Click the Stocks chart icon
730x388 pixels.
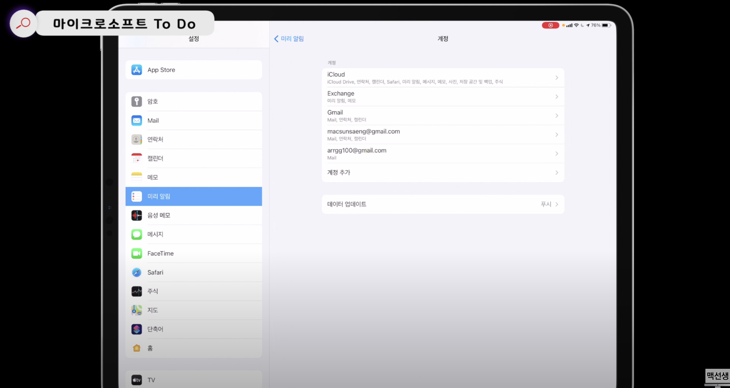[136, 291]
